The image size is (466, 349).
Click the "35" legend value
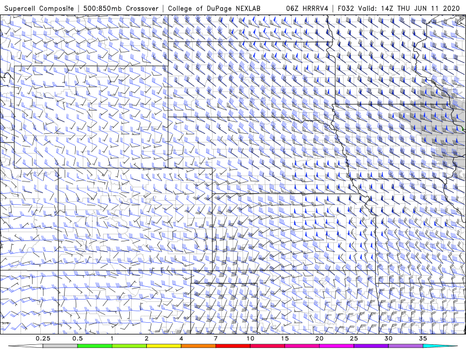pos(423,339)
